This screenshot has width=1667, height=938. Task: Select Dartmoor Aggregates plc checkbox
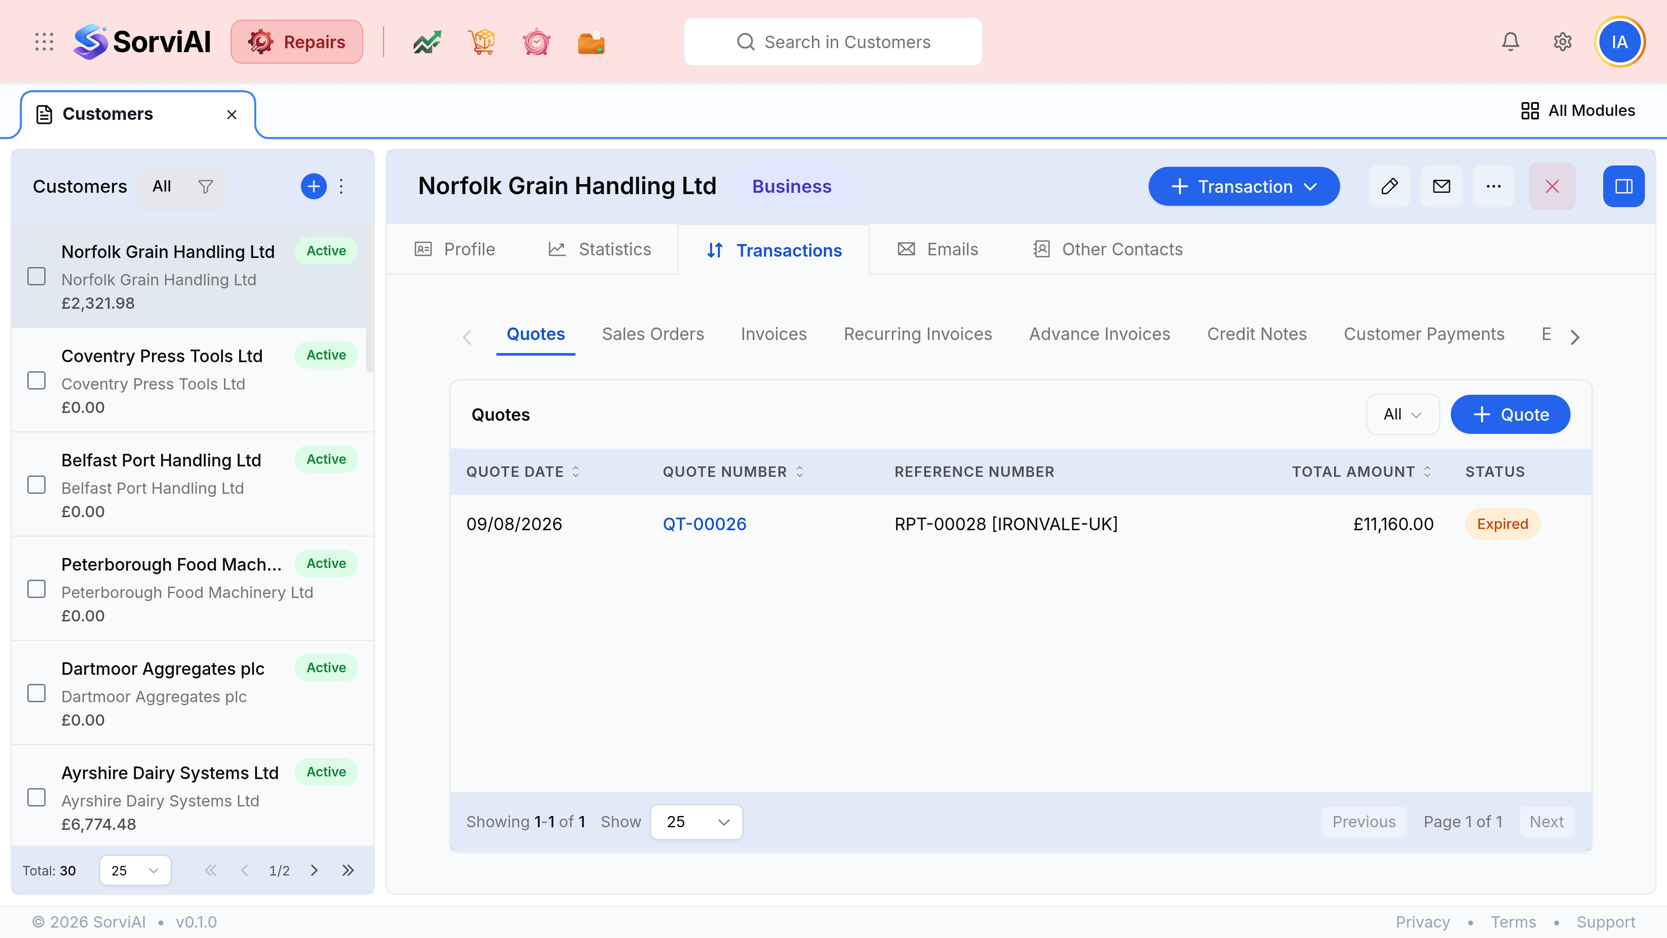(36, 694)
